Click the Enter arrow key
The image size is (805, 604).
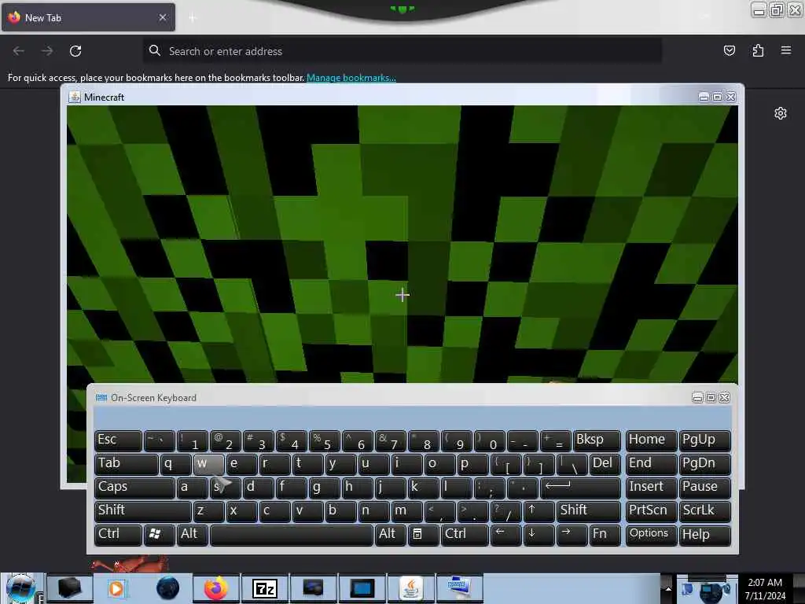(x=580, y=488)
